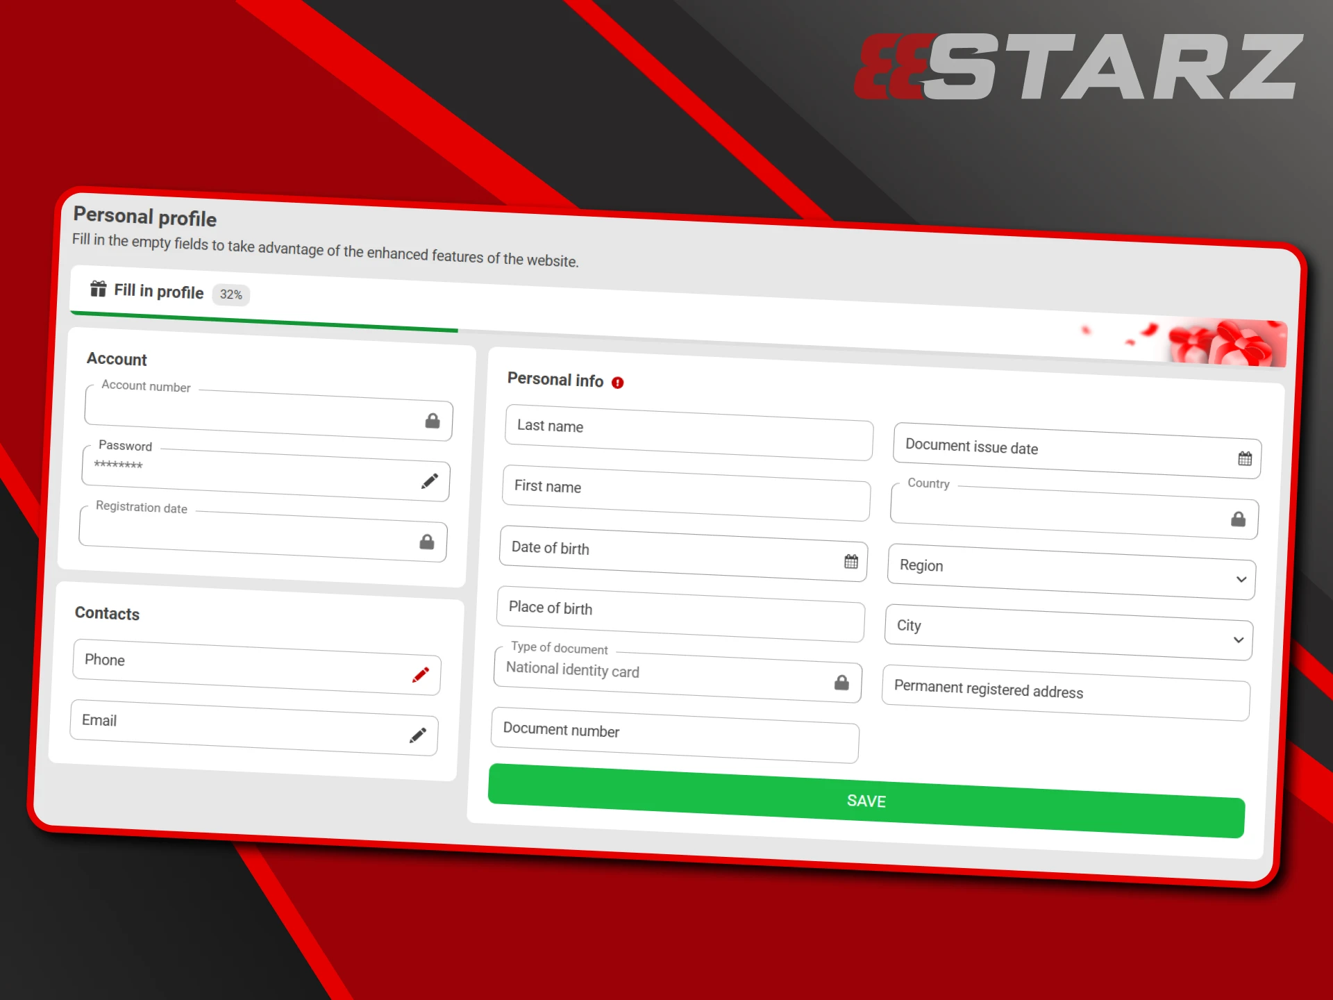The height and width of the screenshot is (1000, 1333).
Task: Click the Personal info heading
Action: (555, 379)
